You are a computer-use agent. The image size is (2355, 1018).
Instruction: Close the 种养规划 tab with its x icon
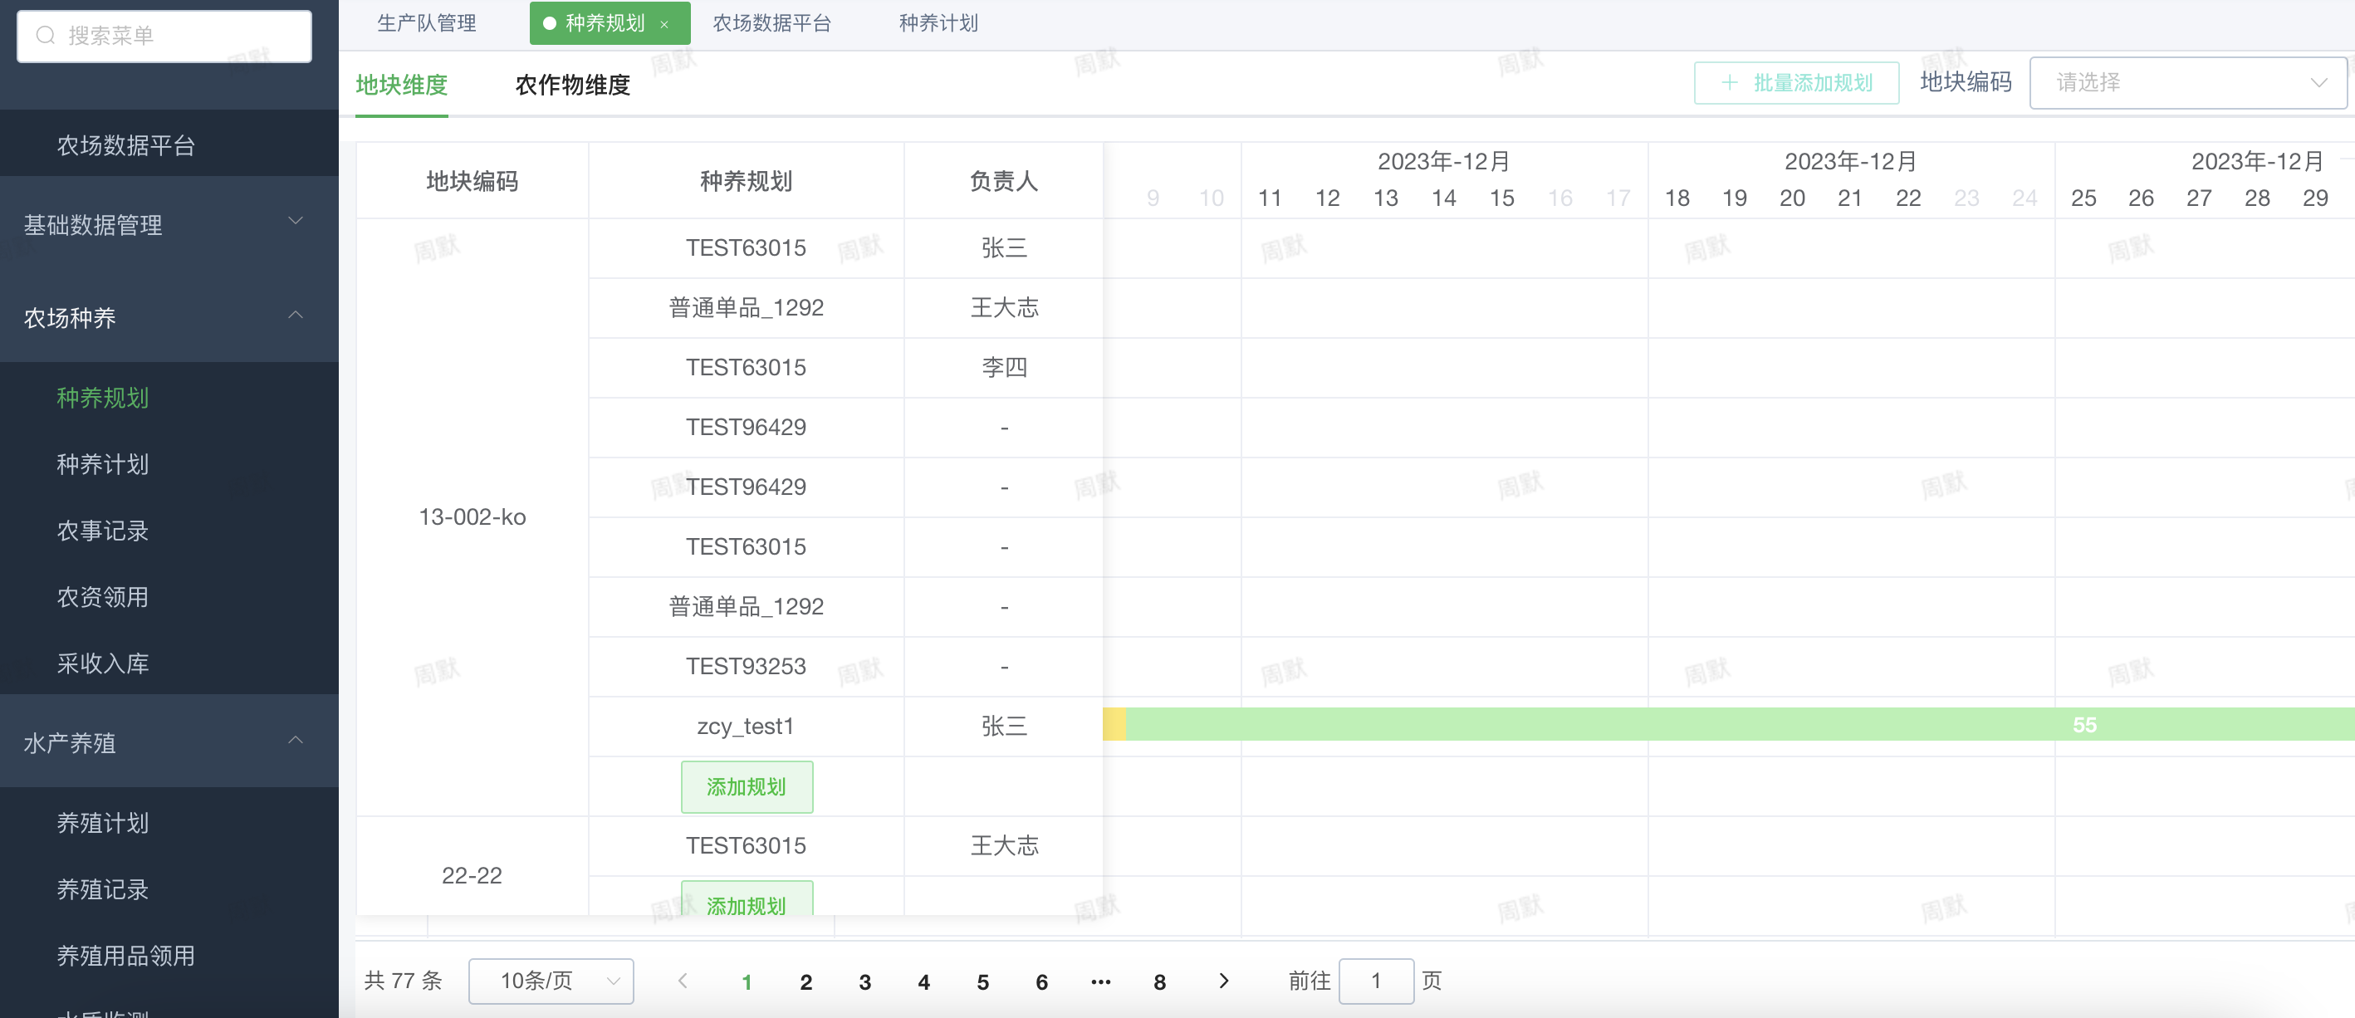(x=664, y=25)
